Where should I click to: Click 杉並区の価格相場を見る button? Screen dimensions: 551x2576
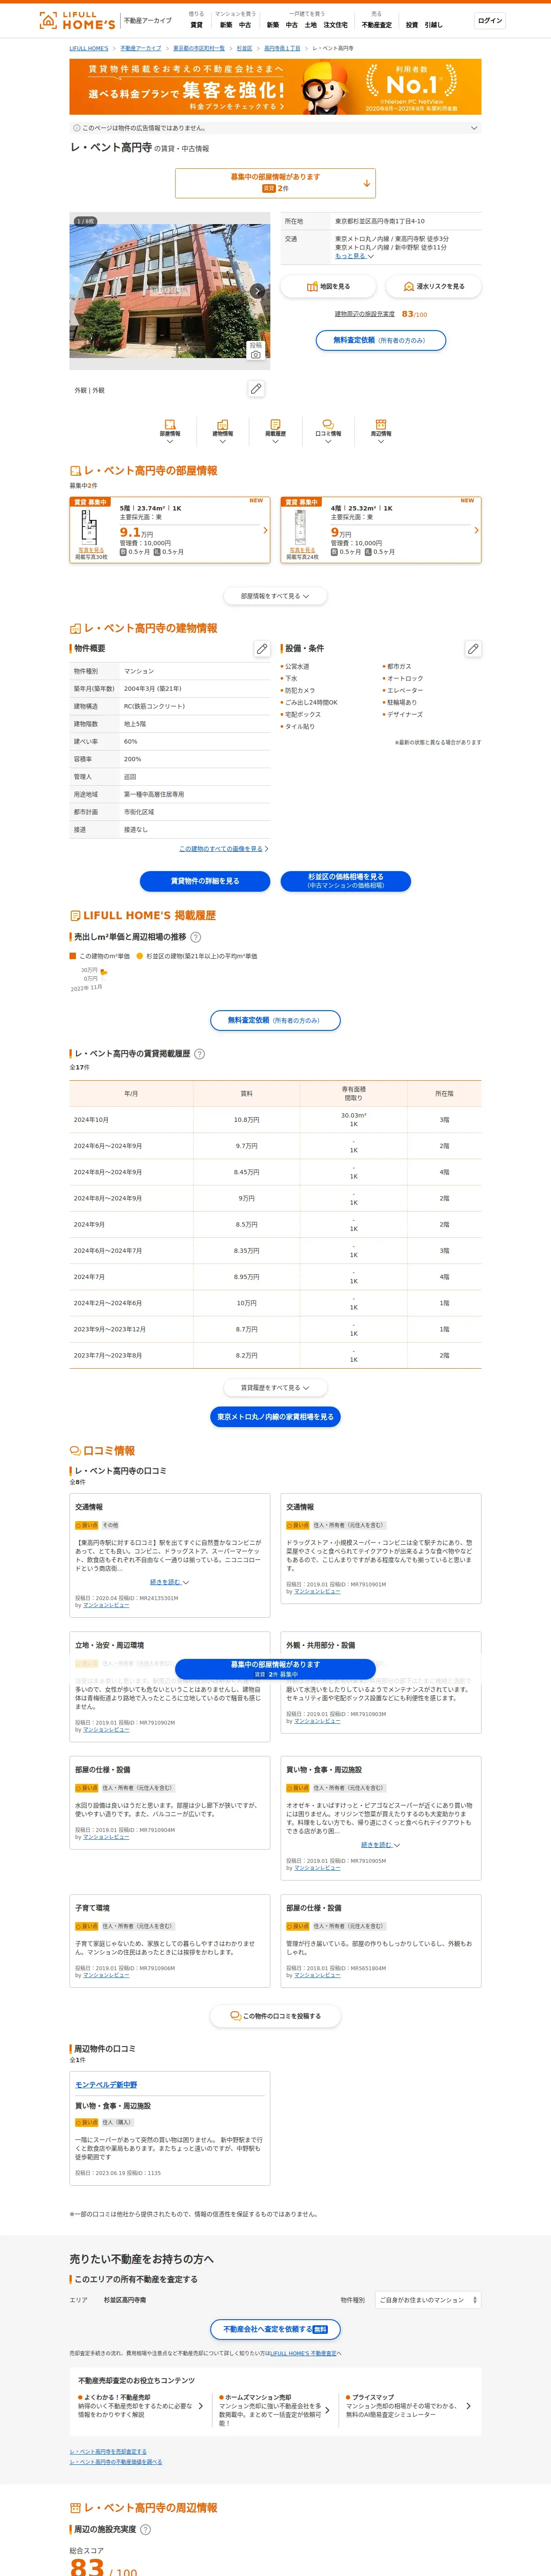coord(345,881)
